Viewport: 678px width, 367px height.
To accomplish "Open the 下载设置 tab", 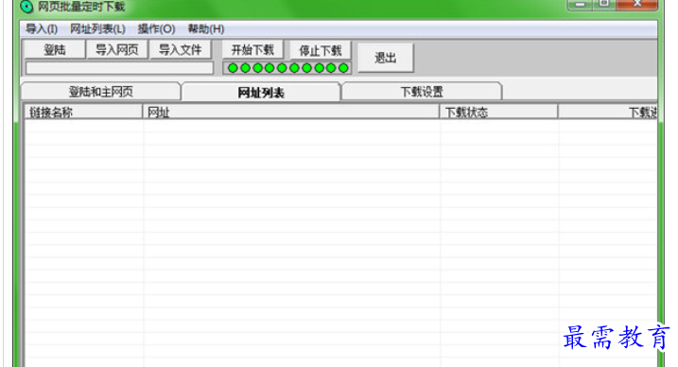I will (x=422, y=92).
